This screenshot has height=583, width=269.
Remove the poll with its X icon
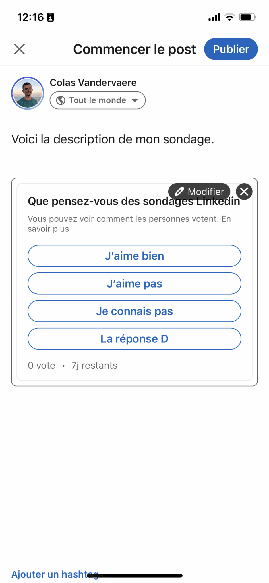tap(244, 192)
